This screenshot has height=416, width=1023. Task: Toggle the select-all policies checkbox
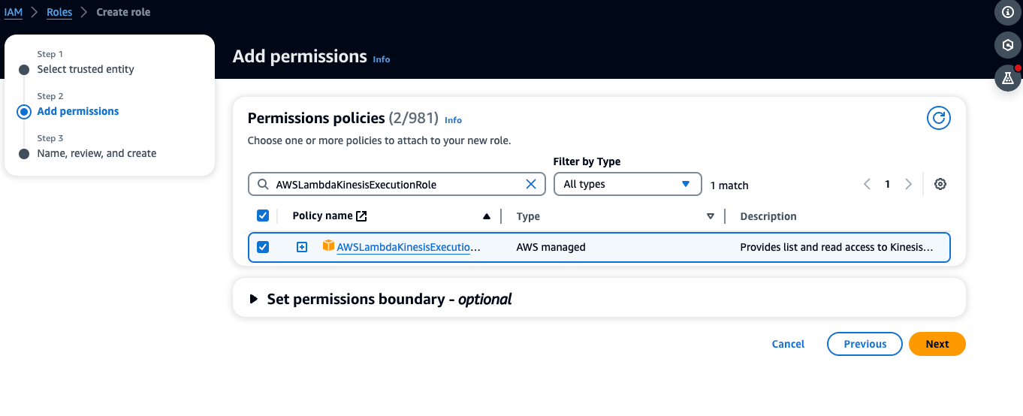coord(263,216)
